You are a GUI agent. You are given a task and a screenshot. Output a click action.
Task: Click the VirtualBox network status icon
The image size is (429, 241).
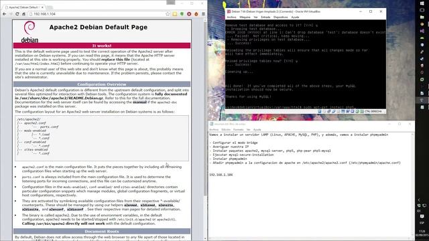click(x=329, y=112)
